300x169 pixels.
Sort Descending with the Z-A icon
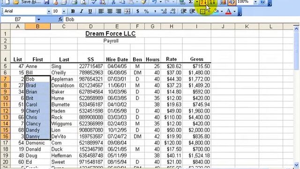pos(212,2)
